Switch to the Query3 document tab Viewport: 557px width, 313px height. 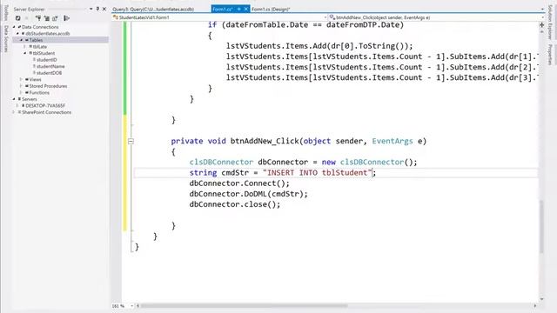pos(153,10)
